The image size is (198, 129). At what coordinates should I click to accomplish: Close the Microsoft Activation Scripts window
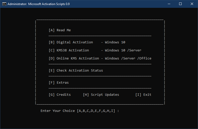[x=192, y=4]
